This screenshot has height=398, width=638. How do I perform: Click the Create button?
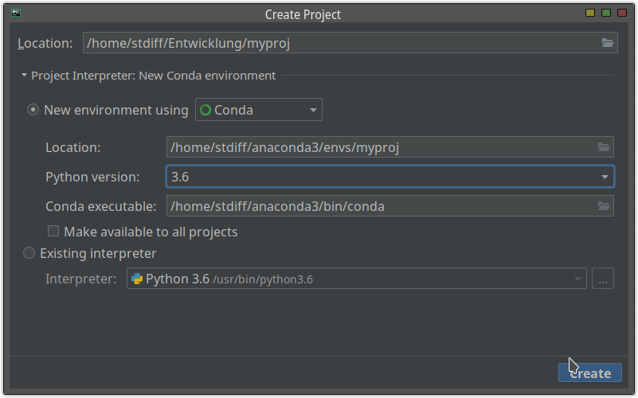[x=589, y=373]
